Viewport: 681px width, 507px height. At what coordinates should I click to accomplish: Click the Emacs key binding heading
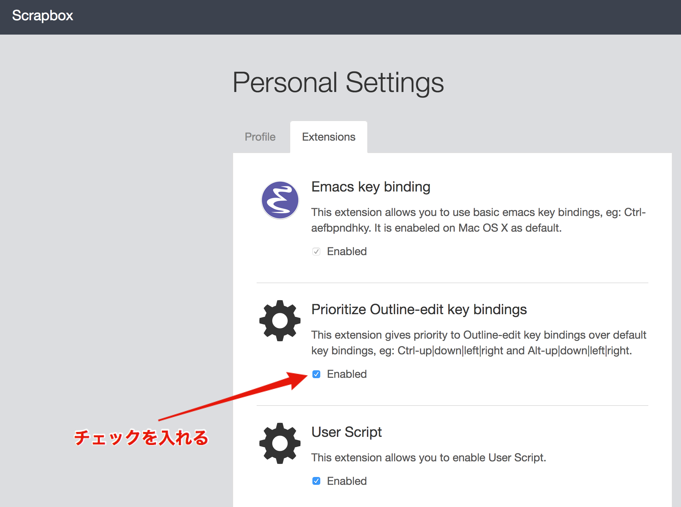tap(371, 187)
